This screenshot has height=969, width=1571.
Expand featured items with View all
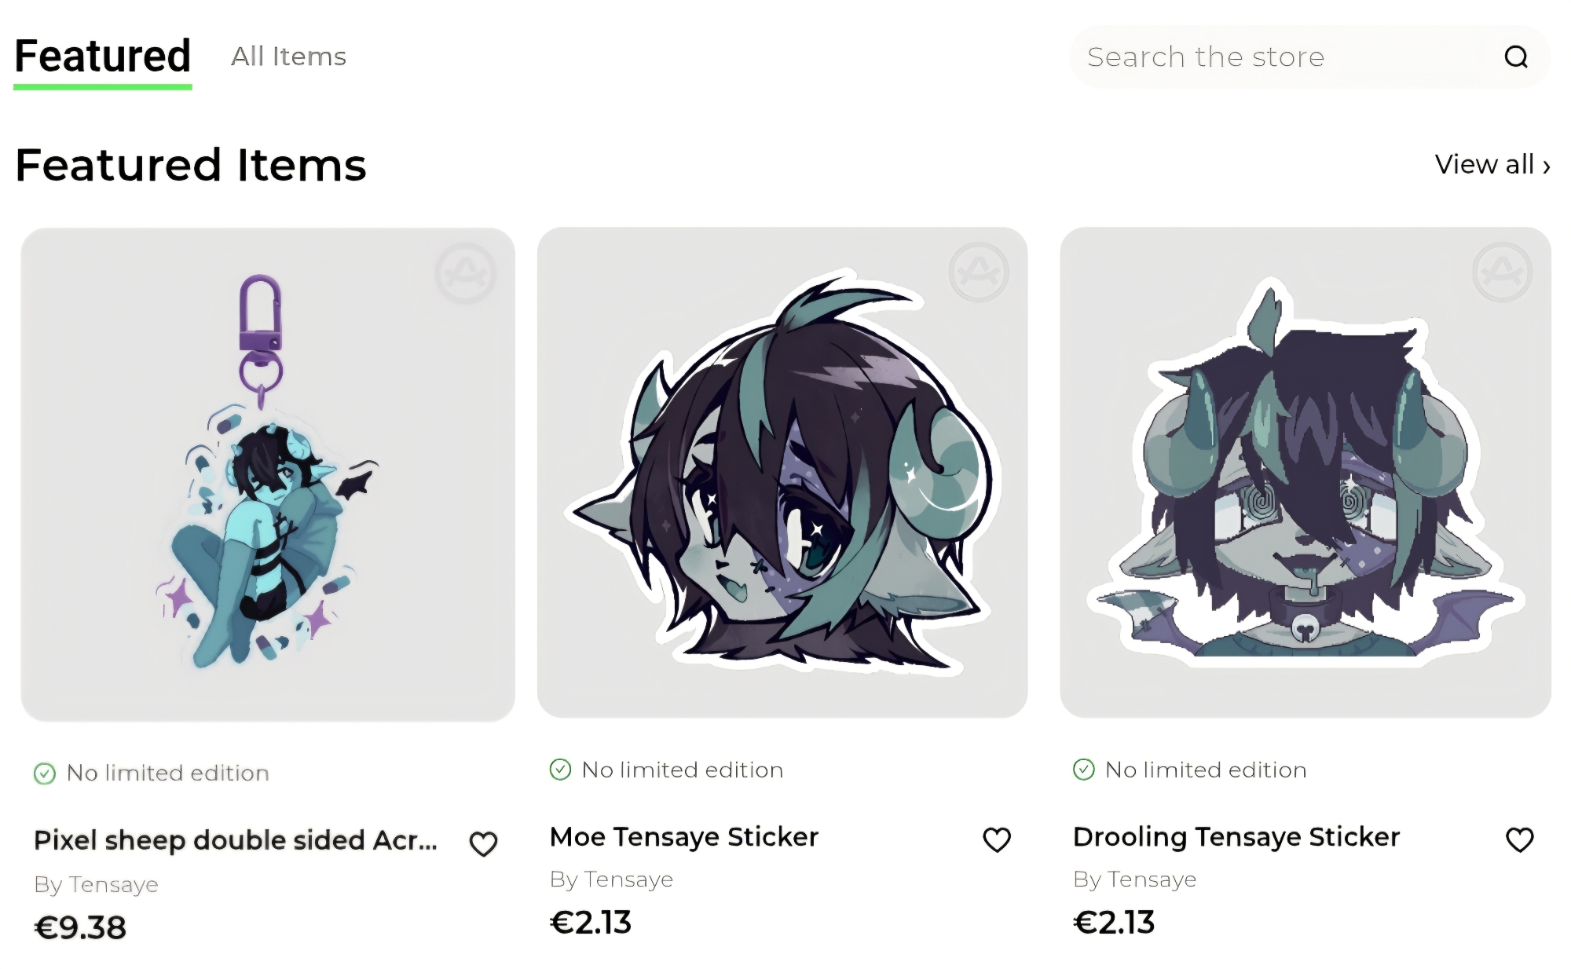click(1492, 165)
